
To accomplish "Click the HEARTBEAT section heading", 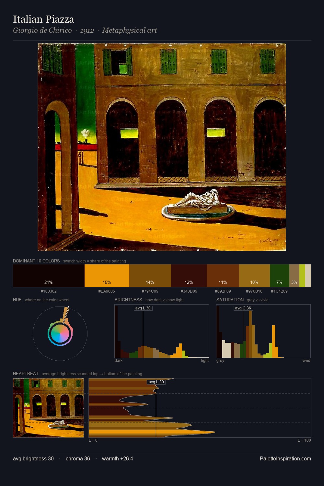I will pos(26,374).
